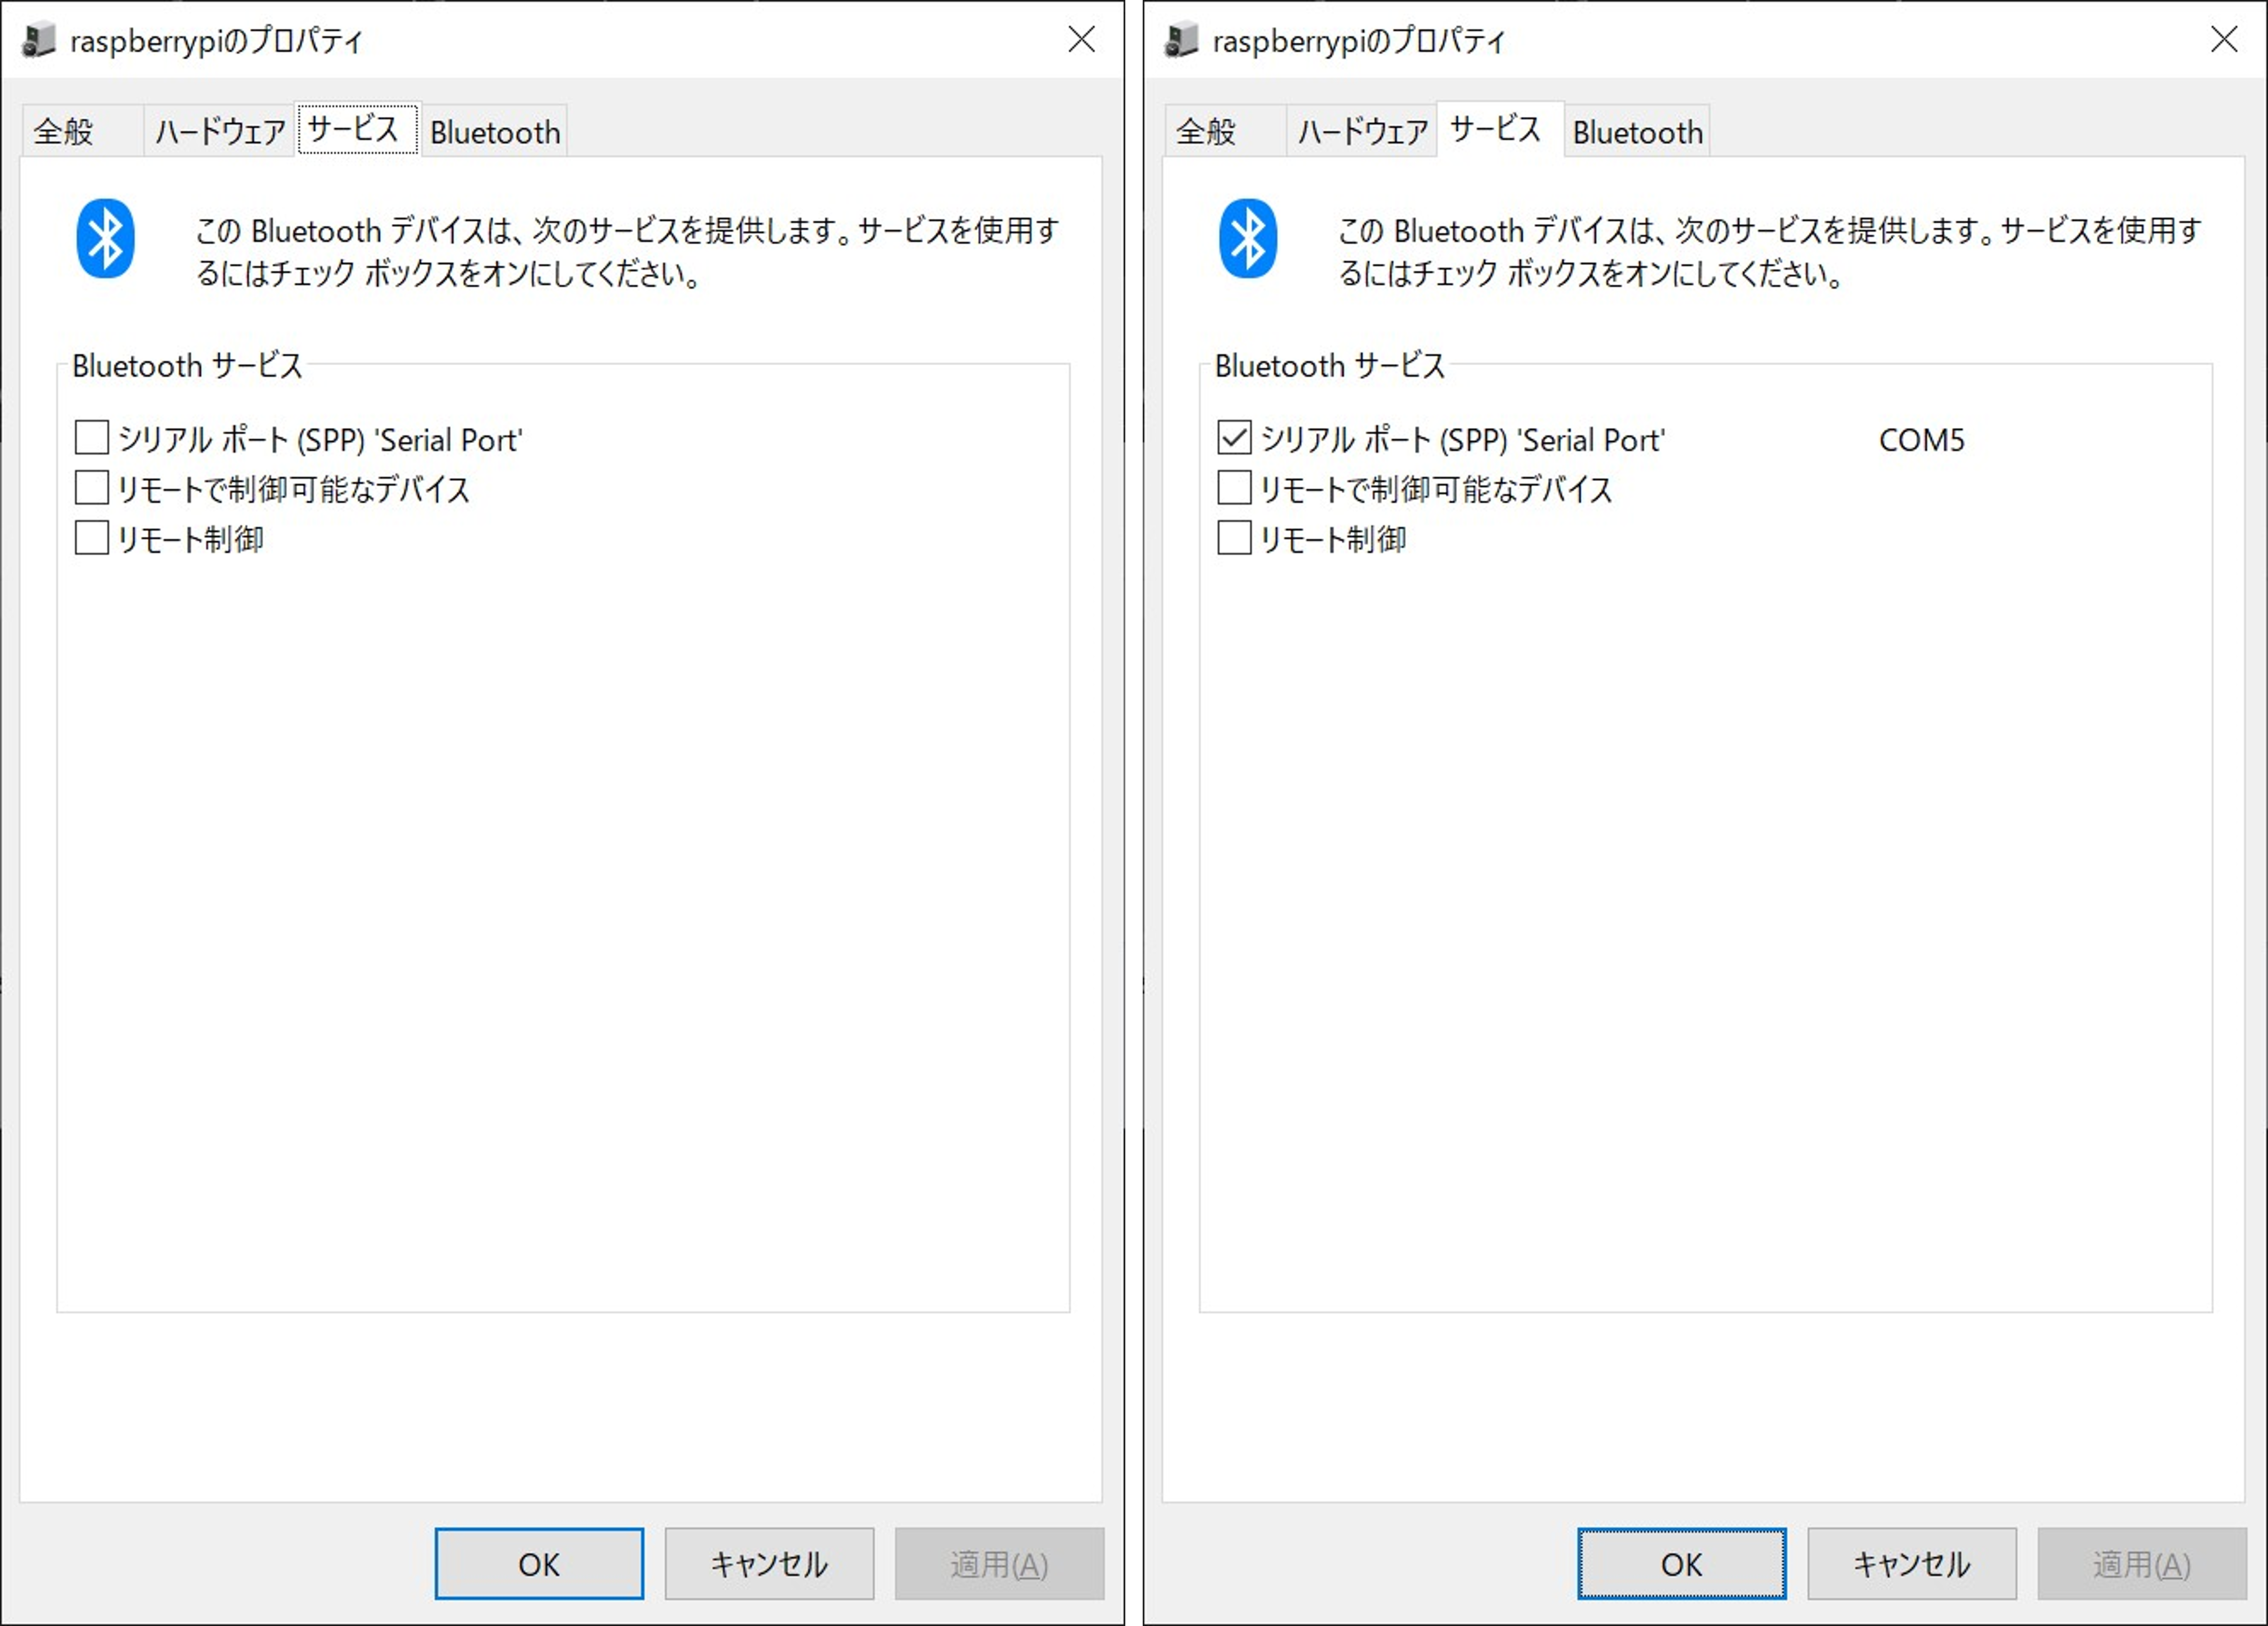Viewport: 2268px width, 1626px height.
Task: Toggle リモート制御 checkbox in the left dialog
Action: (92, 538)
